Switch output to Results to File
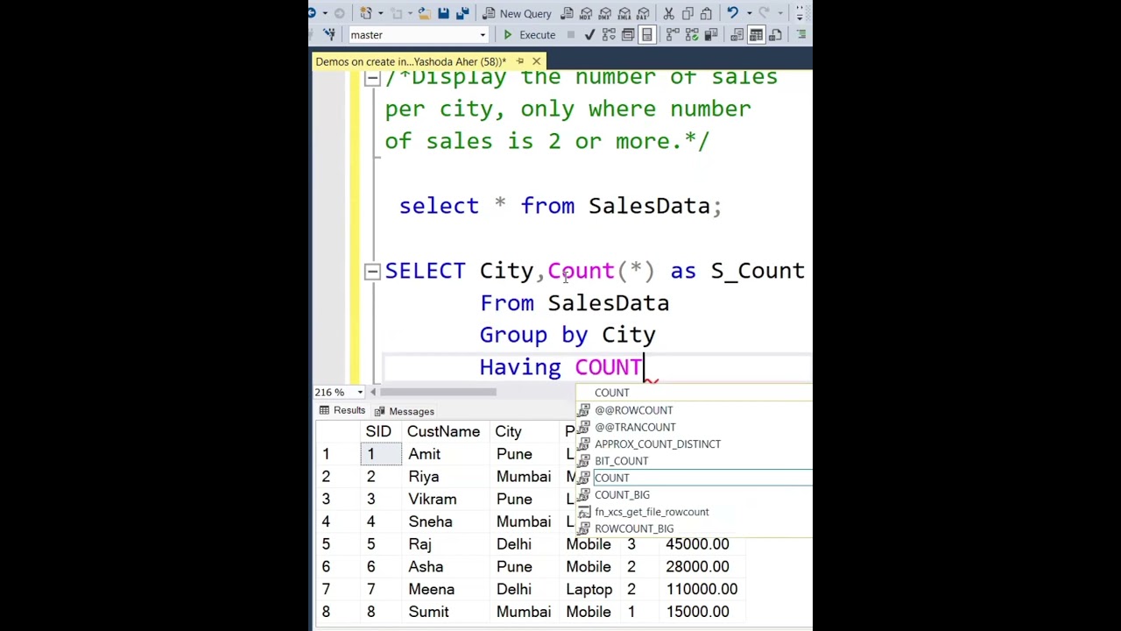Viewport: 1121px width, 631px height. [x=775, y=35]
